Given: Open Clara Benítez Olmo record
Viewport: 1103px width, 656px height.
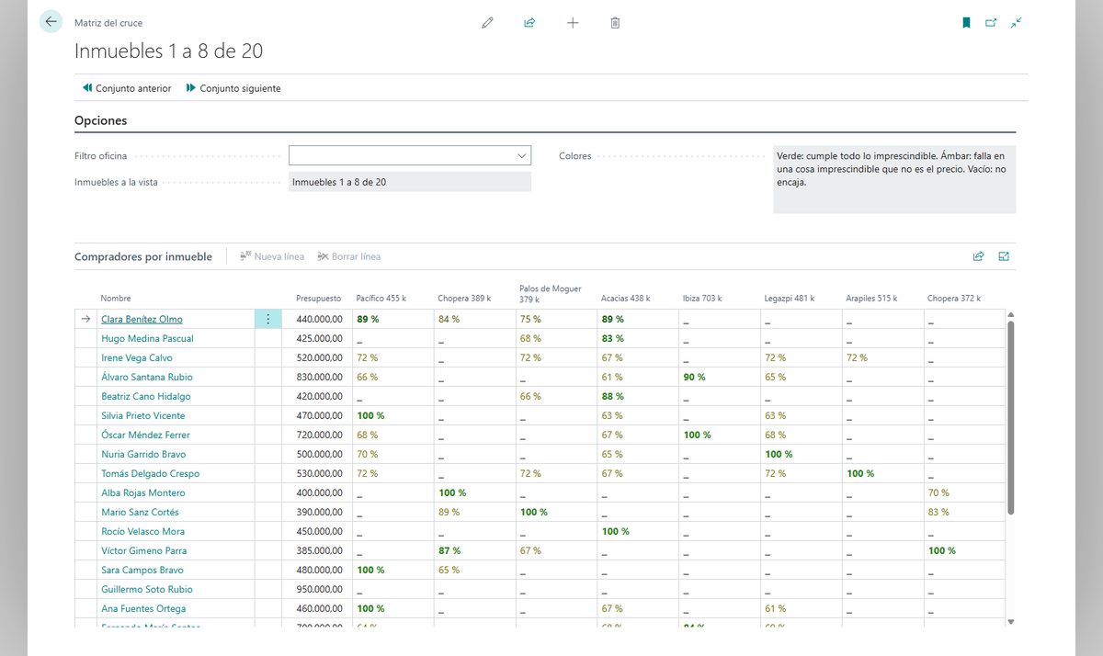Looking at the screenshot, I should pyautogui.click(x=142, y=319).
